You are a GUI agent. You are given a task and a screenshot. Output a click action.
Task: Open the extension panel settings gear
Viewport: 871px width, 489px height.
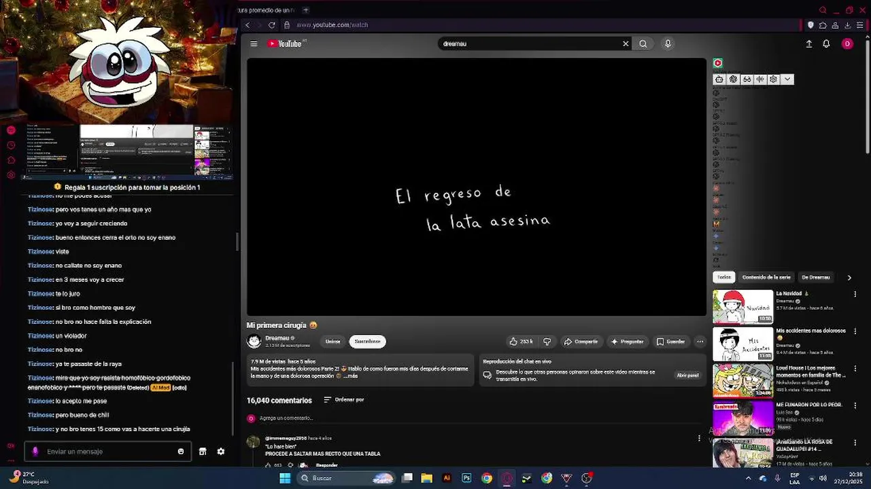point(773,79)
